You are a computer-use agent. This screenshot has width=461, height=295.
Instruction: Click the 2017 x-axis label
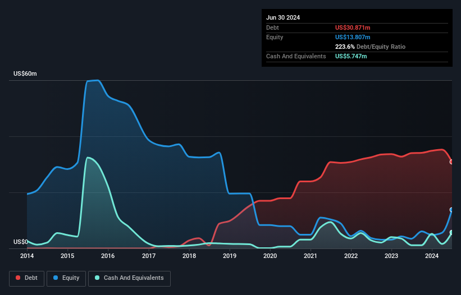(x=149, y=256)
